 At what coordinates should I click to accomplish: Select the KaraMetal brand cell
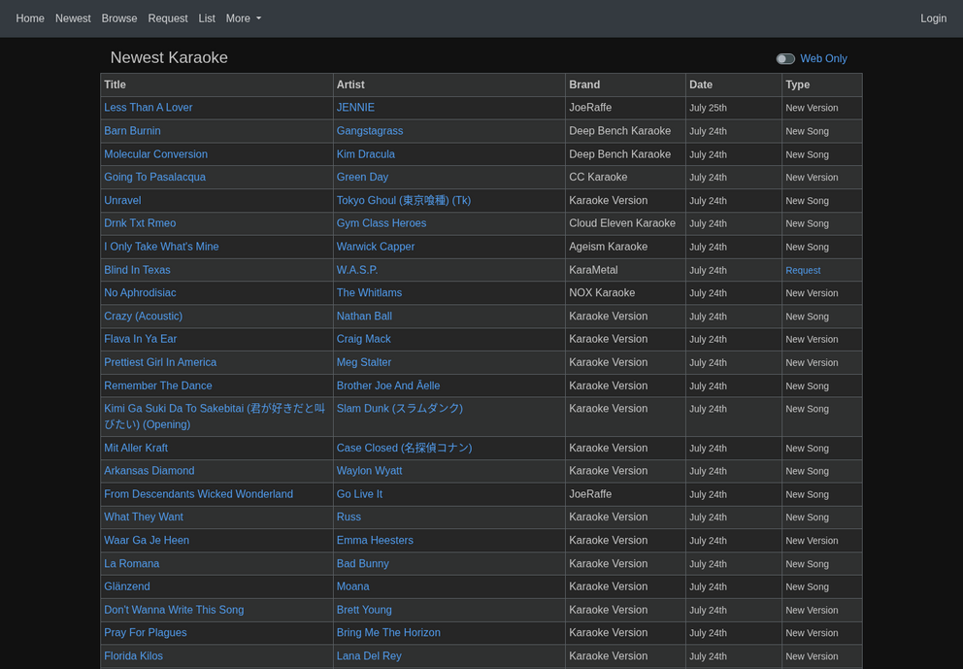625,270
